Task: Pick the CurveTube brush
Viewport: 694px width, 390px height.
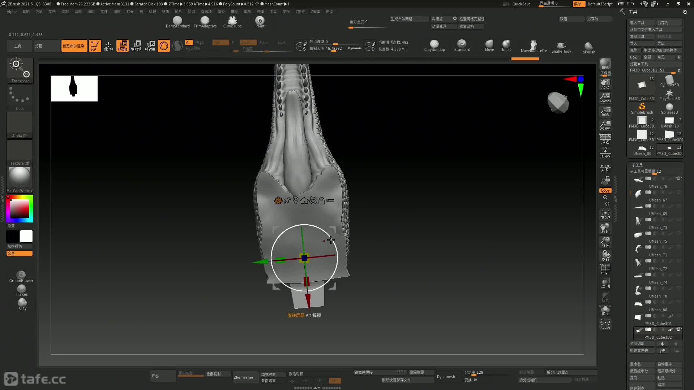Action: pyautogui.click(x=232, y=22)
